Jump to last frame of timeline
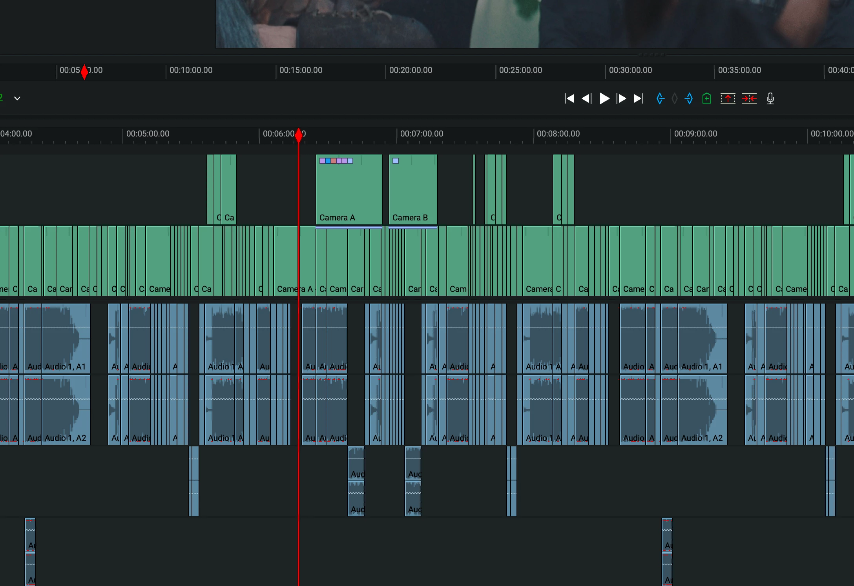 [x=638, y=98]
